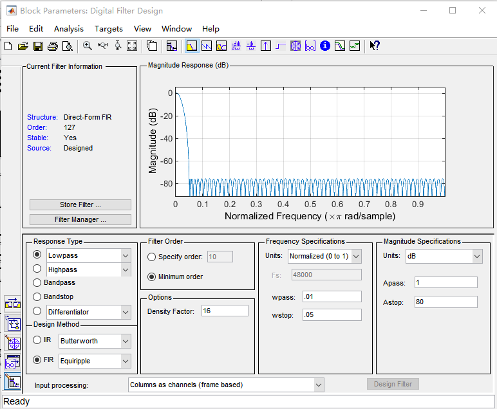Show Phase Delay icon
This screenshot has width=497, height=409.
pyautogui.click(x=251, y=46)
